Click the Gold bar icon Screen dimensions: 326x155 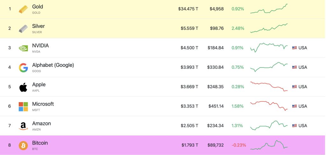pyautogui.click(x=23, y=9)
